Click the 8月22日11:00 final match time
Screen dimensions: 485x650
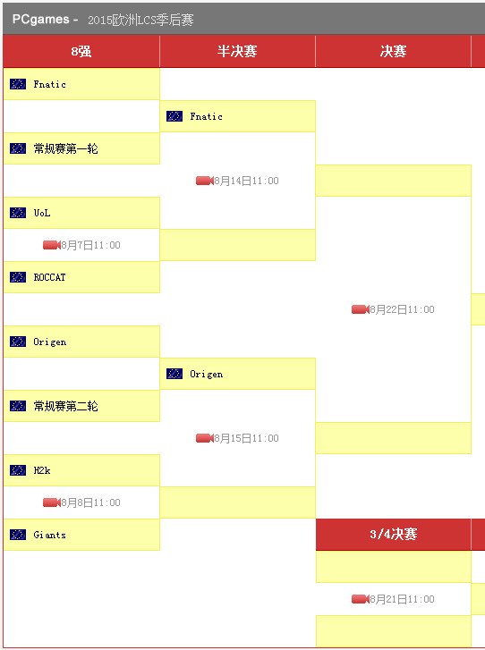pos(402,309)
